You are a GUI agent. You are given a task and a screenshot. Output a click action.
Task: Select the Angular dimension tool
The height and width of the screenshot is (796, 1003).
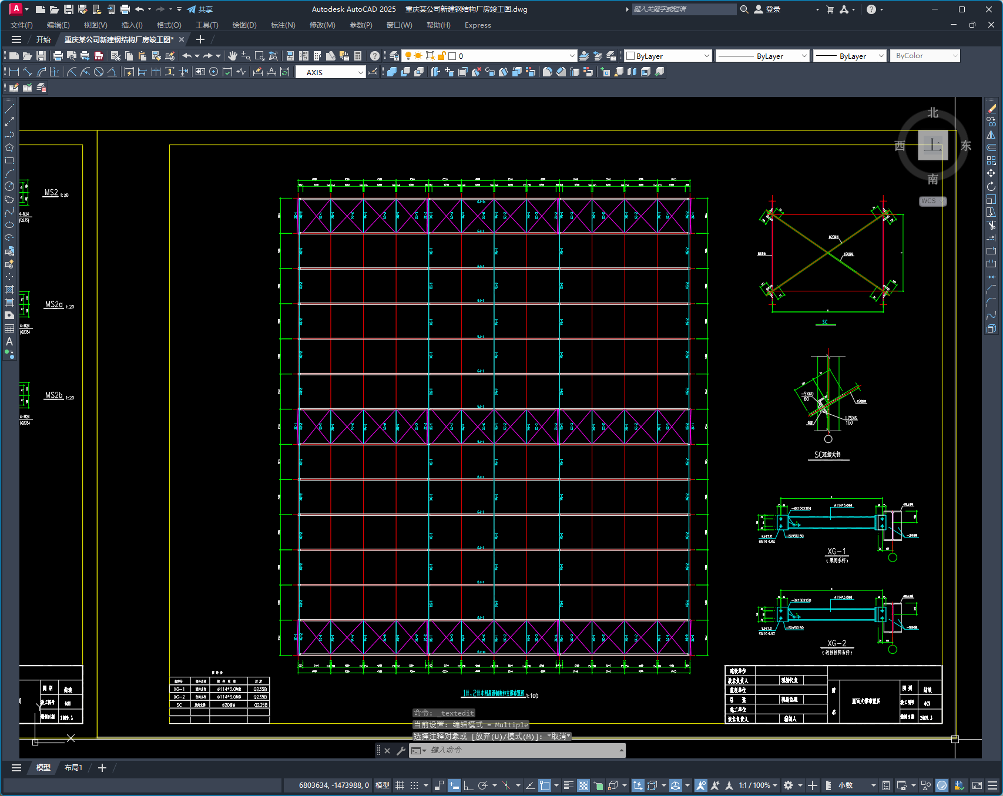pos(112,72)
